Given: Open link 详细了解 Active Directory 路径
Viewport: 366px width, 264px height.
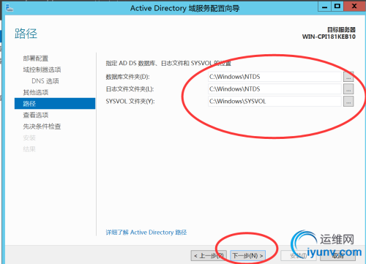Looking at the screenshot, I should (x=146, y=233).
